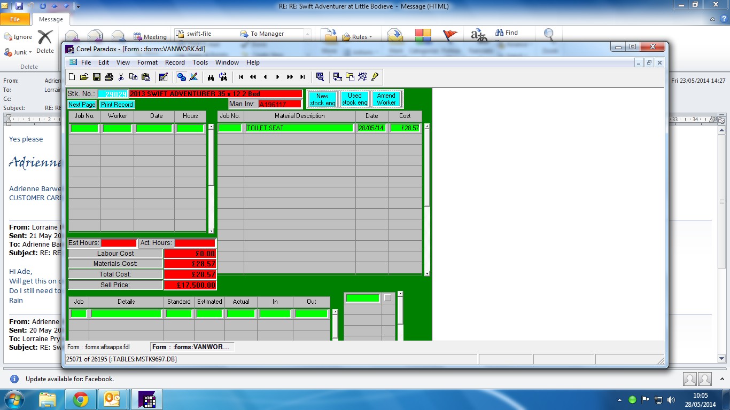Image resolution: width=730 pixels, height=410 pixels.
Task: Jump to the last record
Action: point(302,77)
